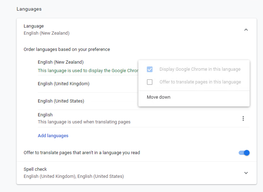Click Order languages based on your preference text
This screenshot has width=263, height=192.
[67, 50]
